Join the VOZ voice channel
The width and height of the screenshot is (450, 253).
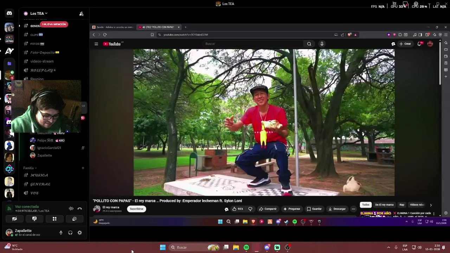pos(34,193)
